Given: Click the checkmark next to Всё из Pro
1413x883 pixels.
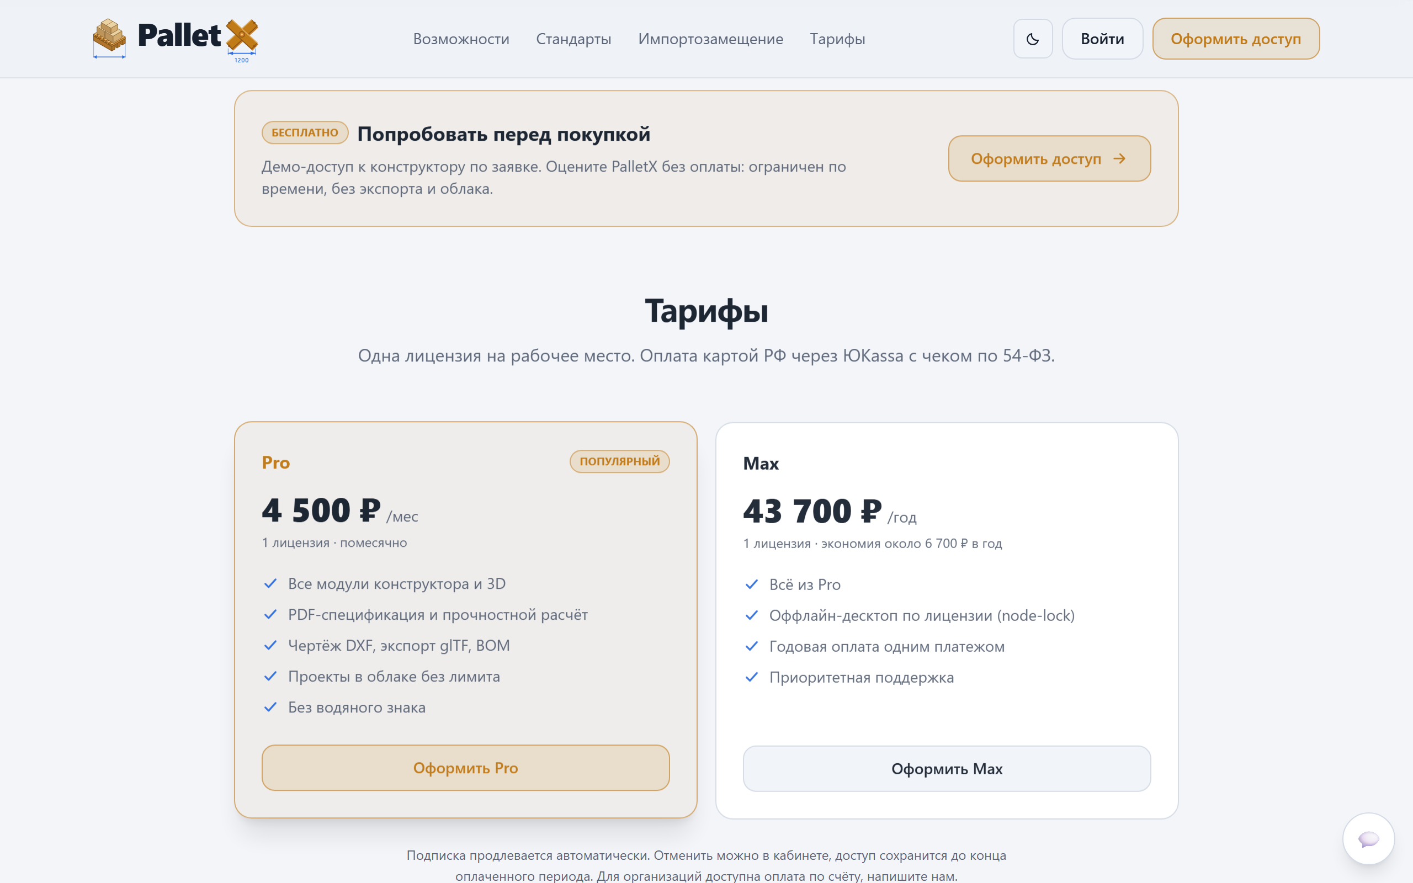Looking at the screenshot, I should pyautogui.click(x=751, y=584).
